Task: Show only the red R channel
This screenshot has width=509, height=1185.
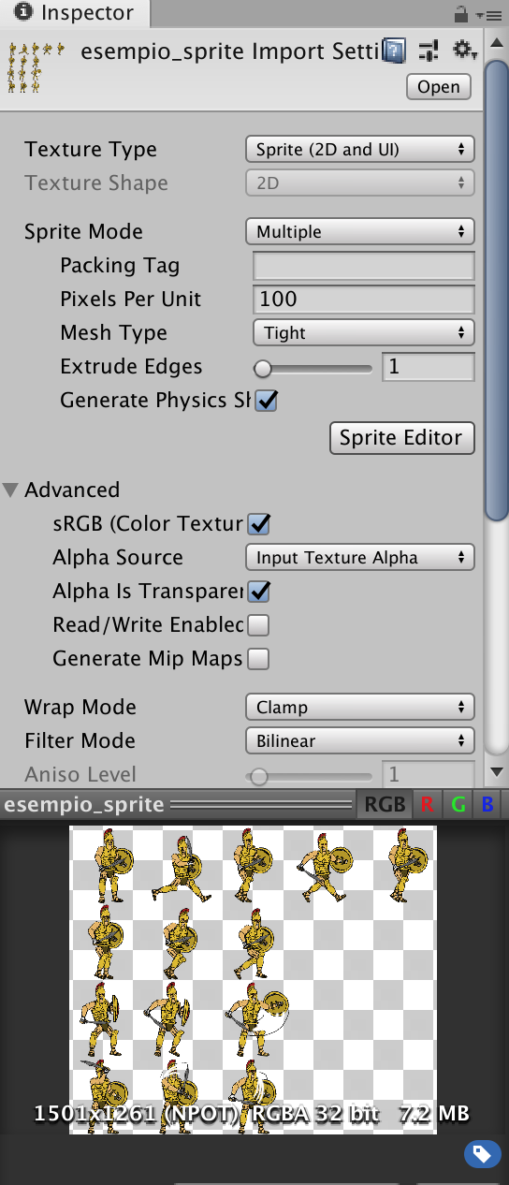Action: coord(427,804)
